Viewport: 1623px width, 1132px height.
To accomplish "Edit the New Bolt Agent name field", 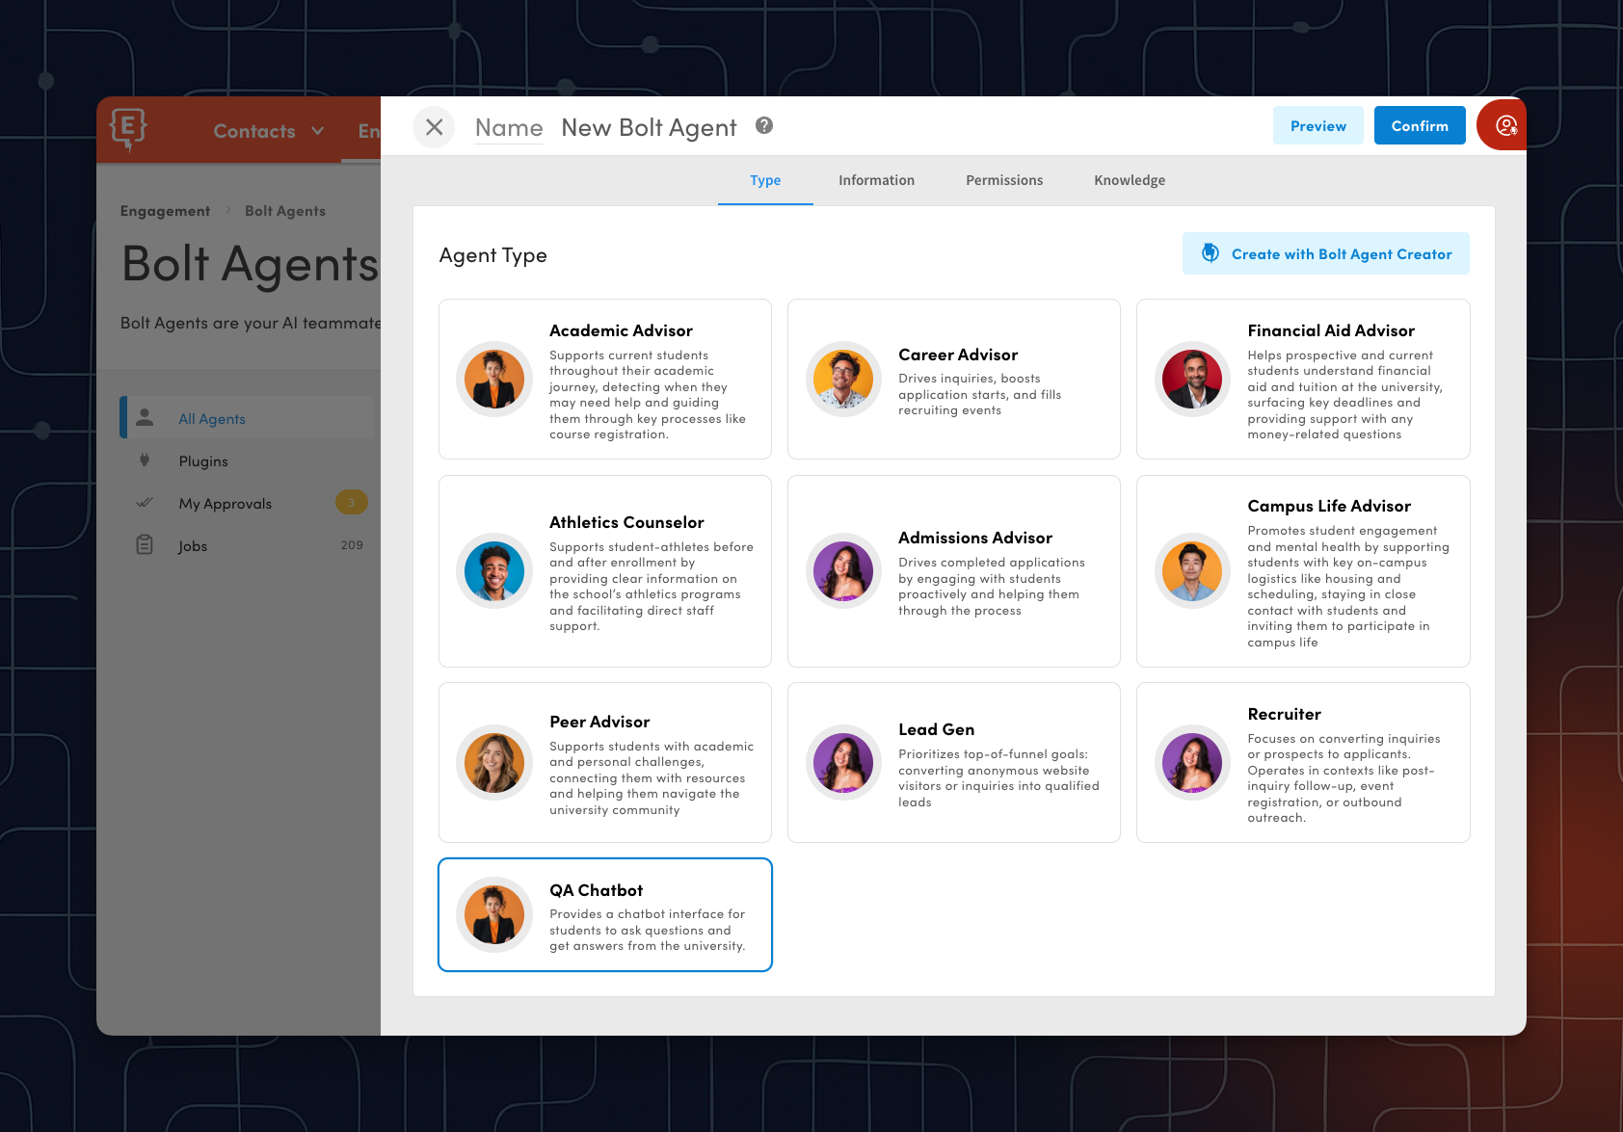I will click(649, 127).
